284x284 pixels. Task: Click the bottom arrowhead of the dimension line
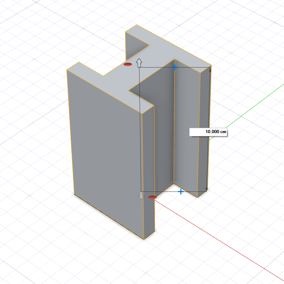[x=207, y=189]
